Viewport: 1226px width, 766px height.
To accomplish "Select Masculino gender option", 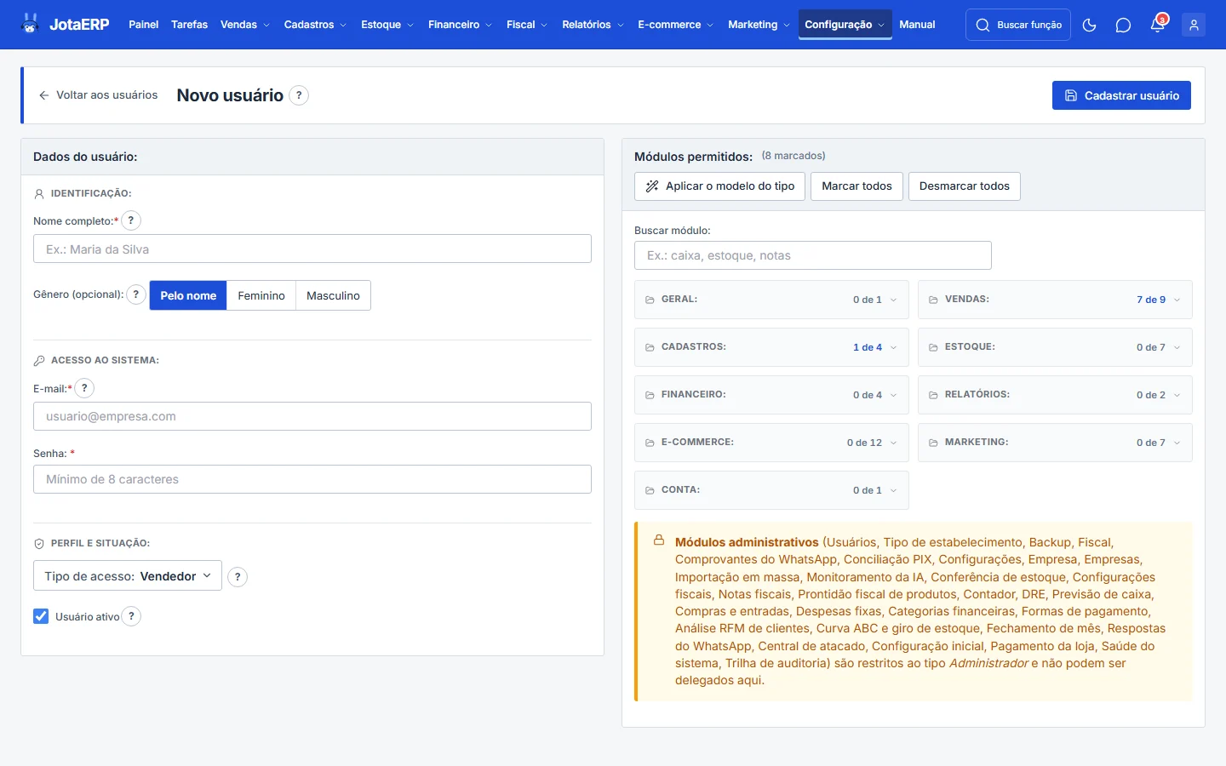I will (x=333, y=295).
